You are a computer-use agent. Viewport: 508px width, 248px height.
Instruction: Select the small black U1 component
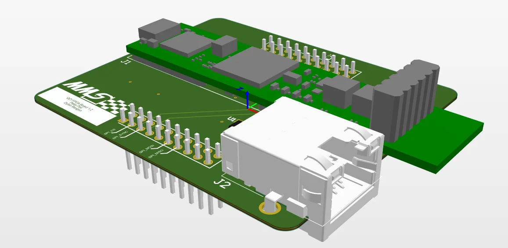[x=236, y=123]
